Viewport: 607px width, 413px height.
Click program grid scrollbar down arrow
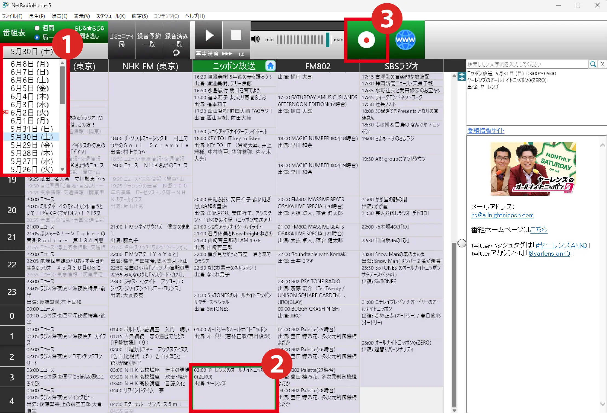[x=454, y=410]
